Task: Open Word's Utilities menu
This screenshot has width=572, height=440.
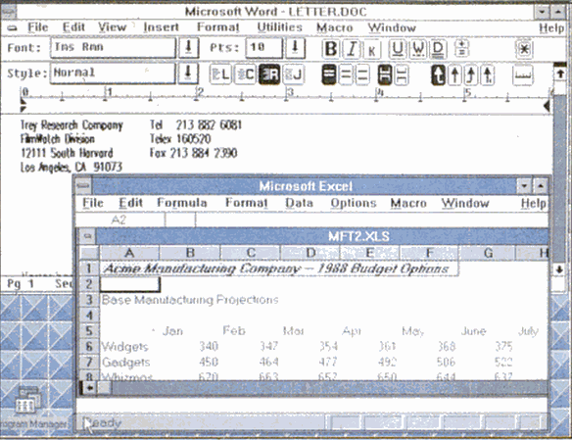Action: point(280,27)
